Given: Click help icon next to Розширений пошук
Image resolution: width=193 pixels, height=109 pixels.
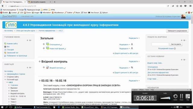Looking at the screenshot, I should (175, 48).
